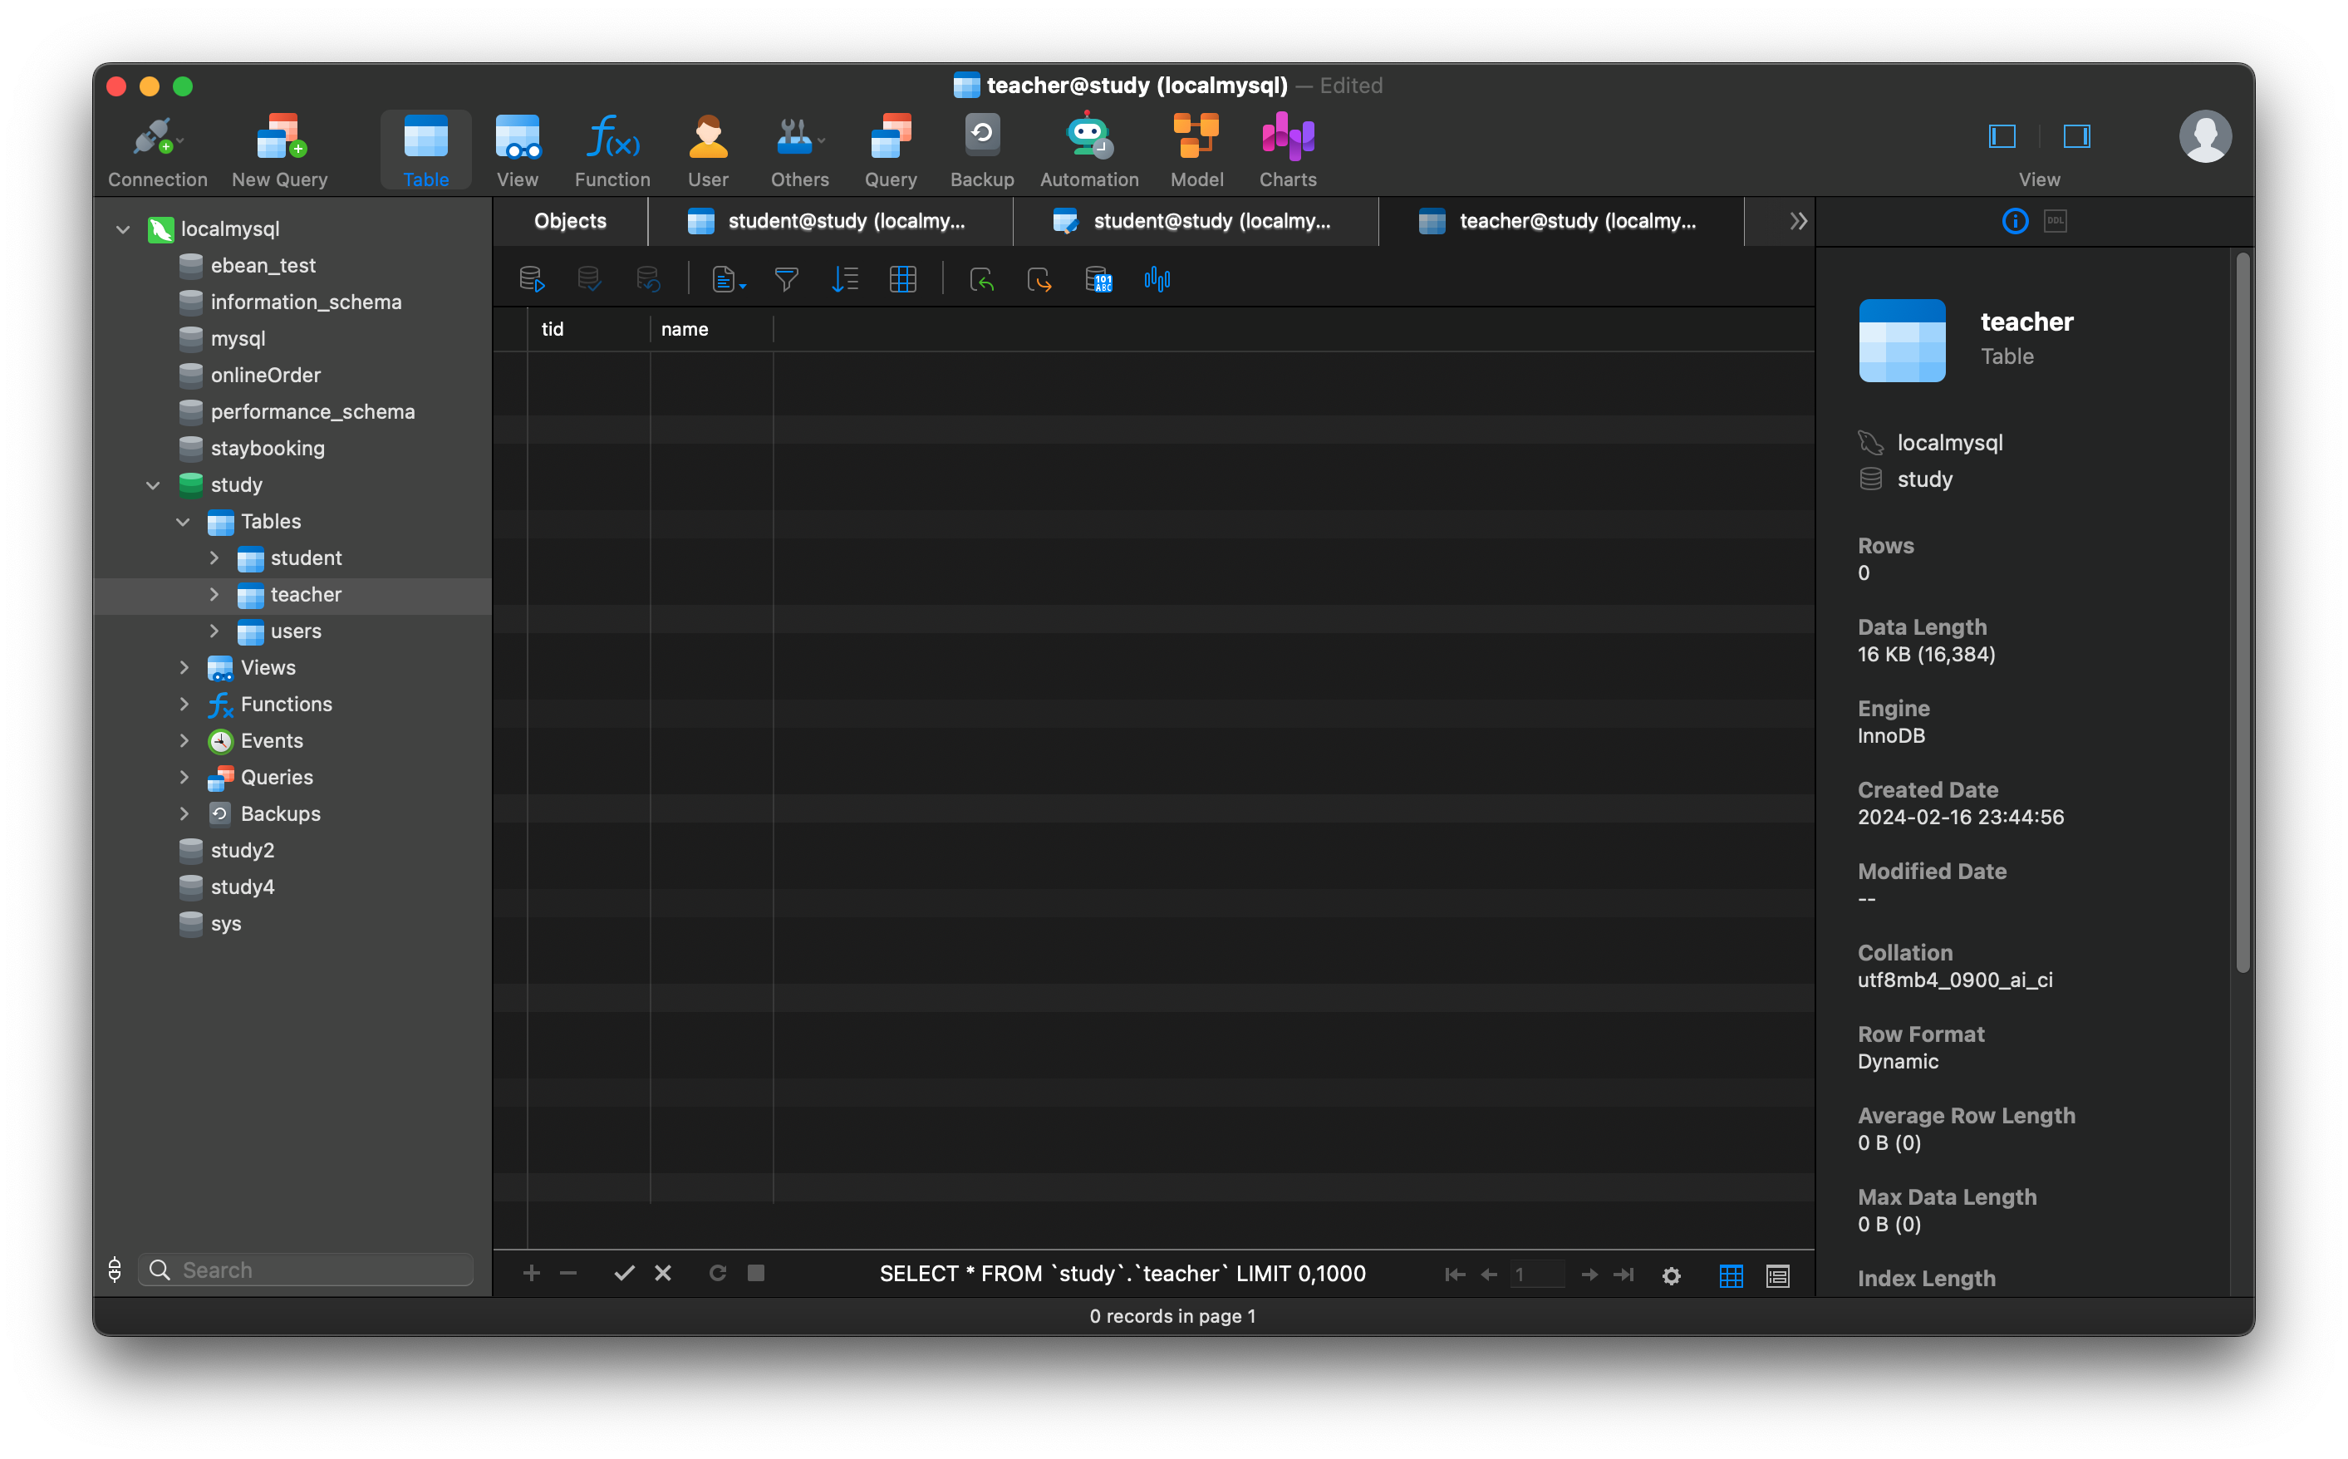
Task: Click the refresh icon at the bottom bar
Action: click(x=718, y=1273)
